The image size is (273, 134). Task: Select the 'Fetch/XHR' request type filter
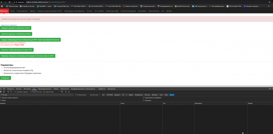(x=109, y=95)
